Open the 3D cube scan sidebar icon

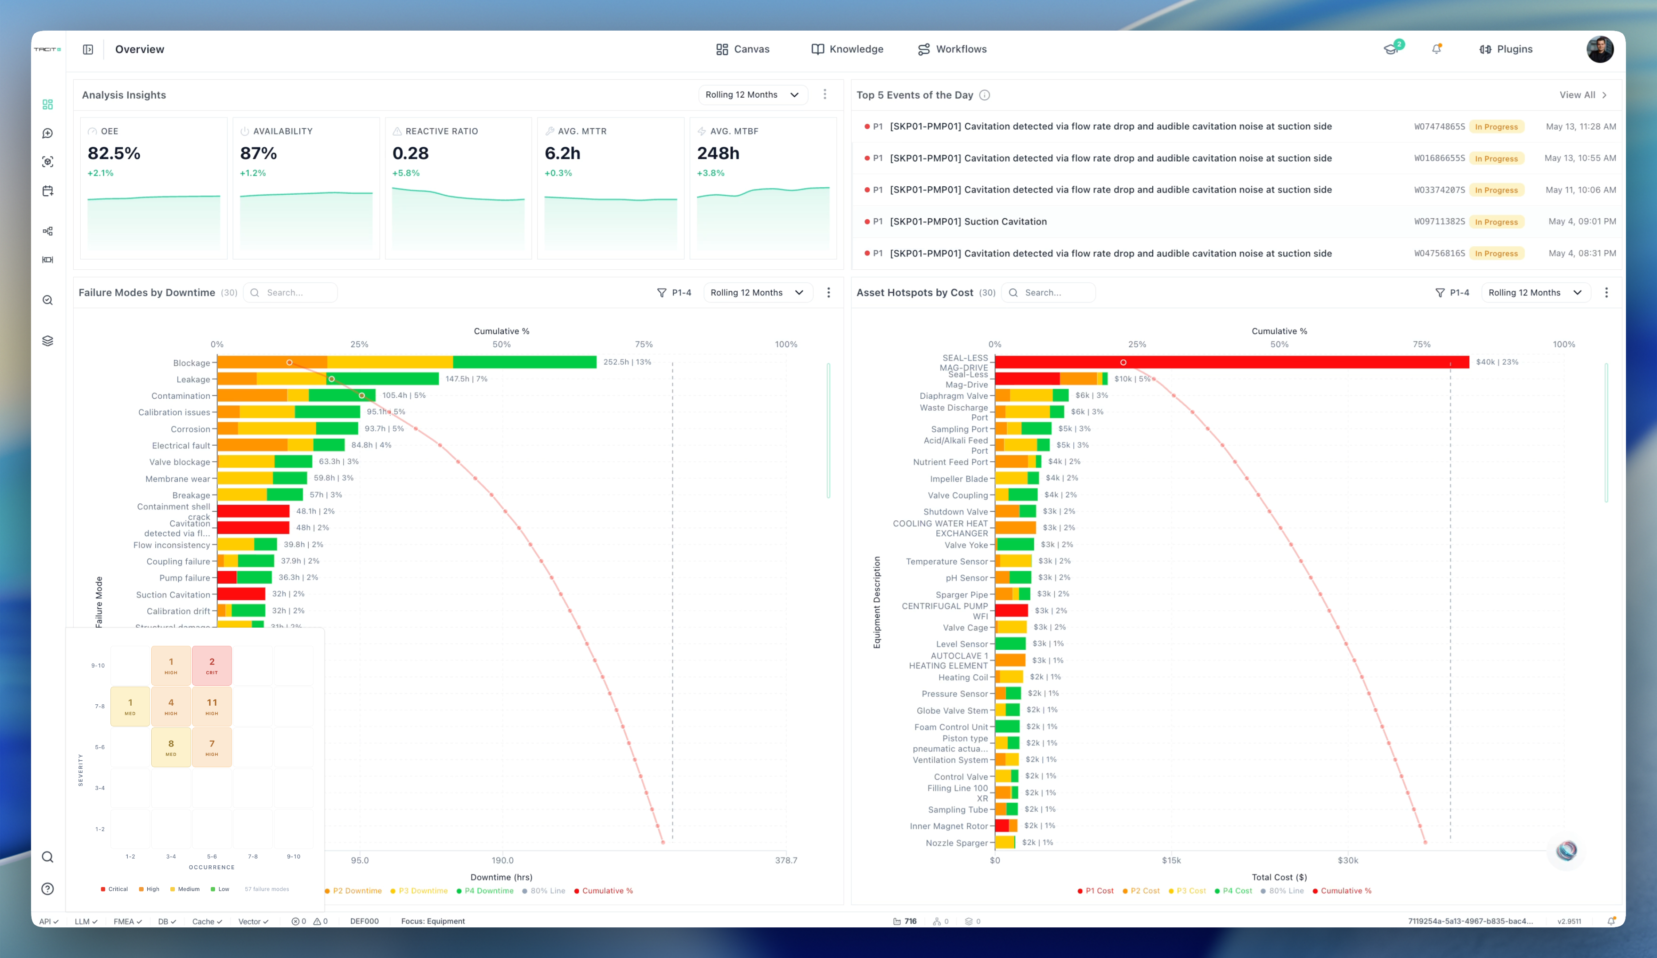(47, 162)
